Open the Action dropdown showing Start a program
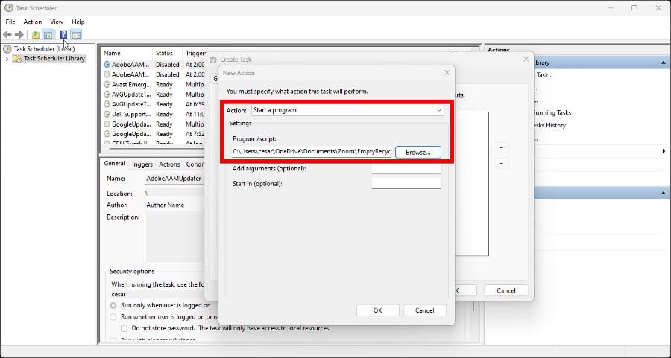This screenshot has width=671, height=358. (347, 110)
